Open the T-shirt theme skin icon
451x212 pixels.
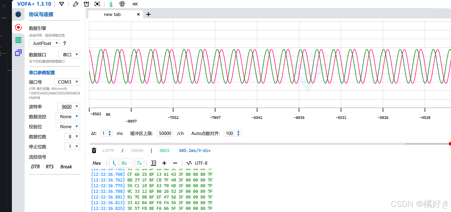tap(86, 4)
